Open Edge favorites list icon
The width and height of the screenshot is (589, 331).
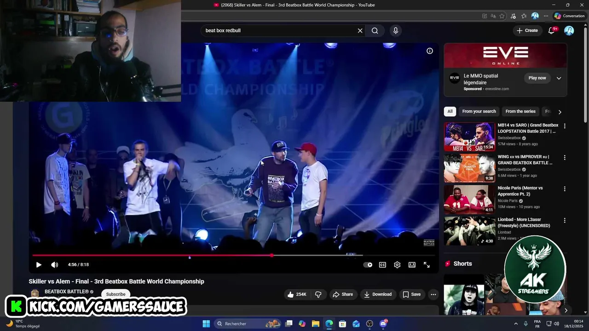point(524,16)
